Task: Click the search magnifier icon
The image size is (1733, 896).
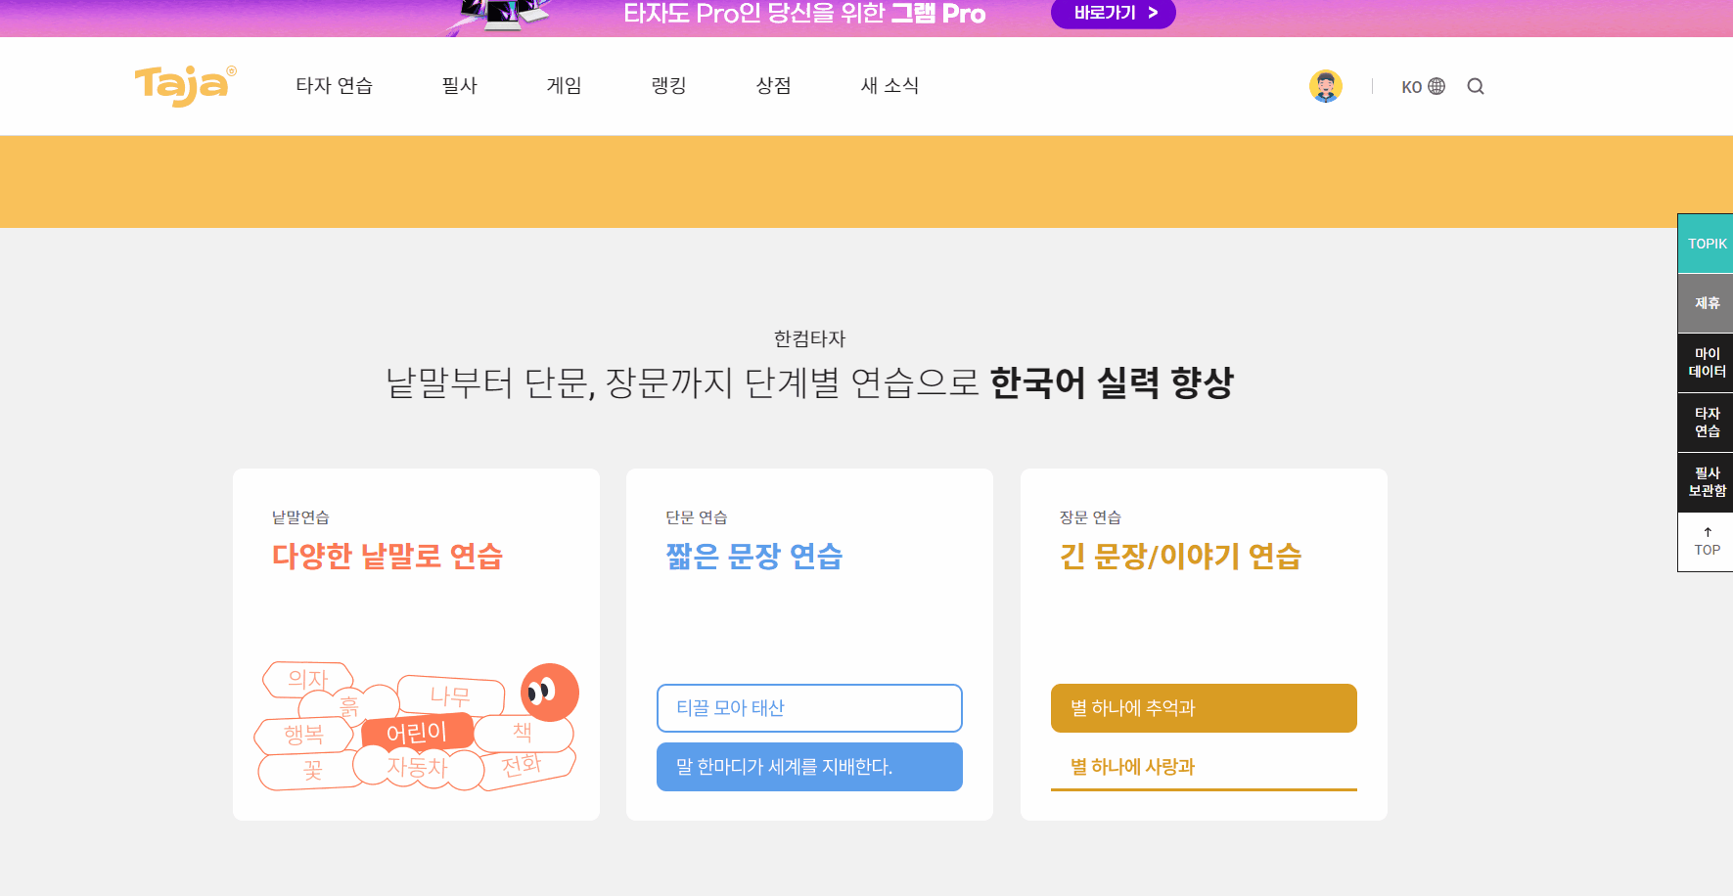Action: [x=1475, y=86]
